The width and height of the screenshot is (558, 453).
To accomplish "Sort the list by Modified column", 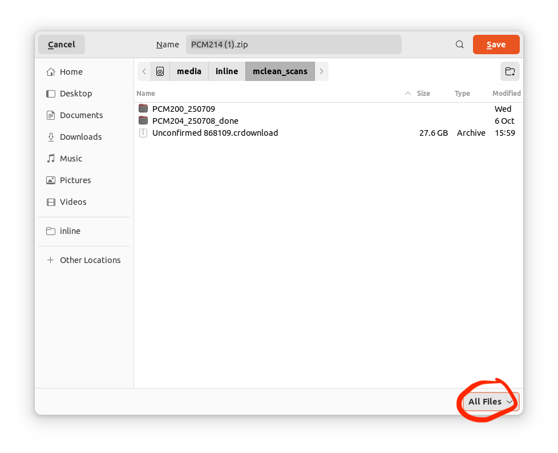I will tap(506, 93).
